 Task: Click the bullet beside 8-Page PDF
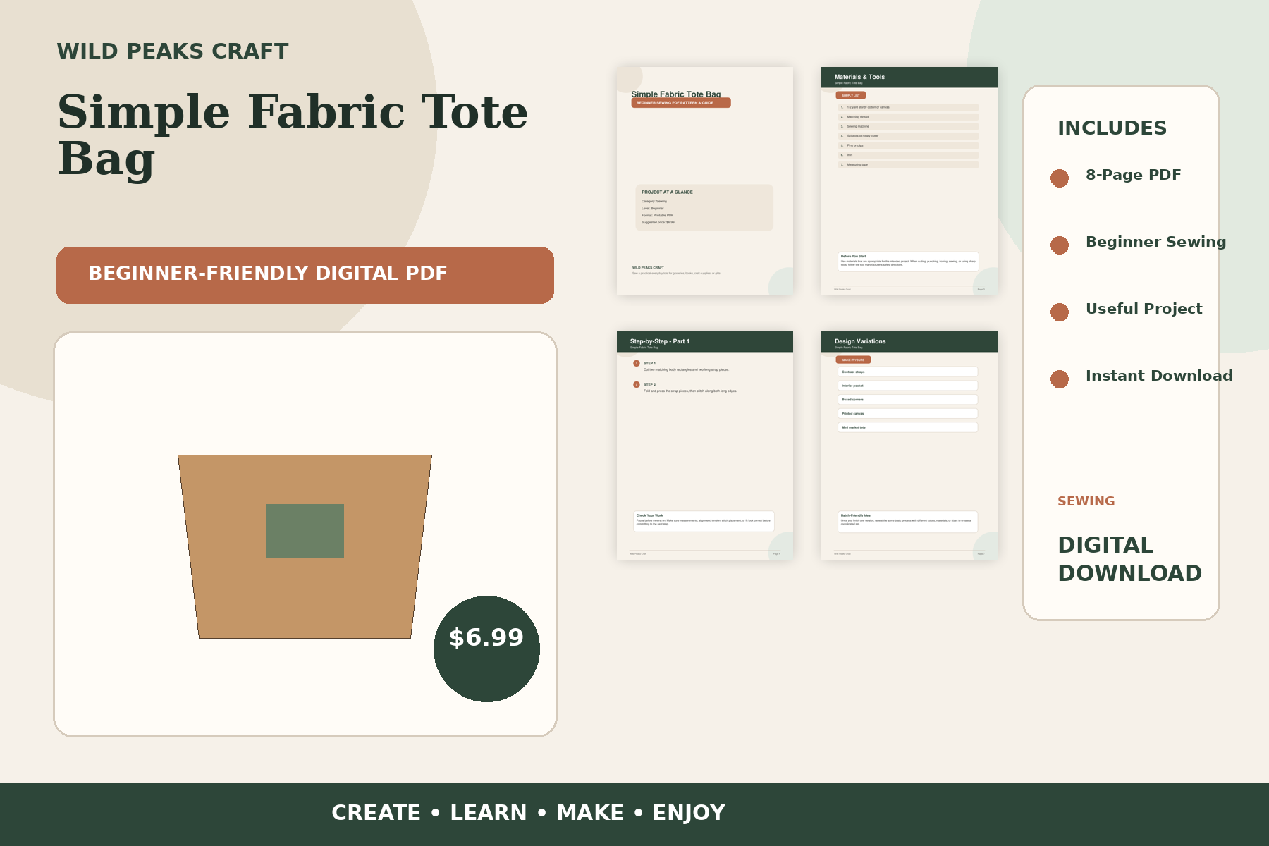pos(1060,178)
